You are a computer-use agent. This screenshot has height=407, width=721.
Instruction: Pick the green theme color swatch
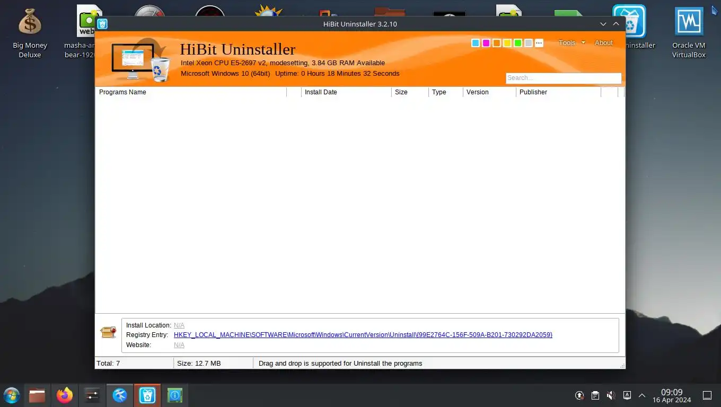pos(517,43)
